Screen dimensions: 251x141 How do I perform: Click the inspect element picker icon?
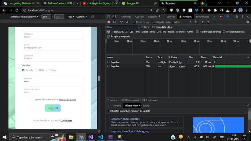pyautogui.click(x=109, y=17)
